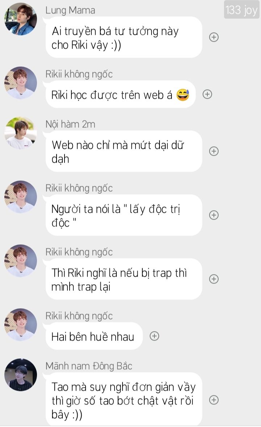261x427 pixels.
Task: View Mãnh nam Đông Bắc's profile photo
Action: pyautogui.click(x=21, y=375)
